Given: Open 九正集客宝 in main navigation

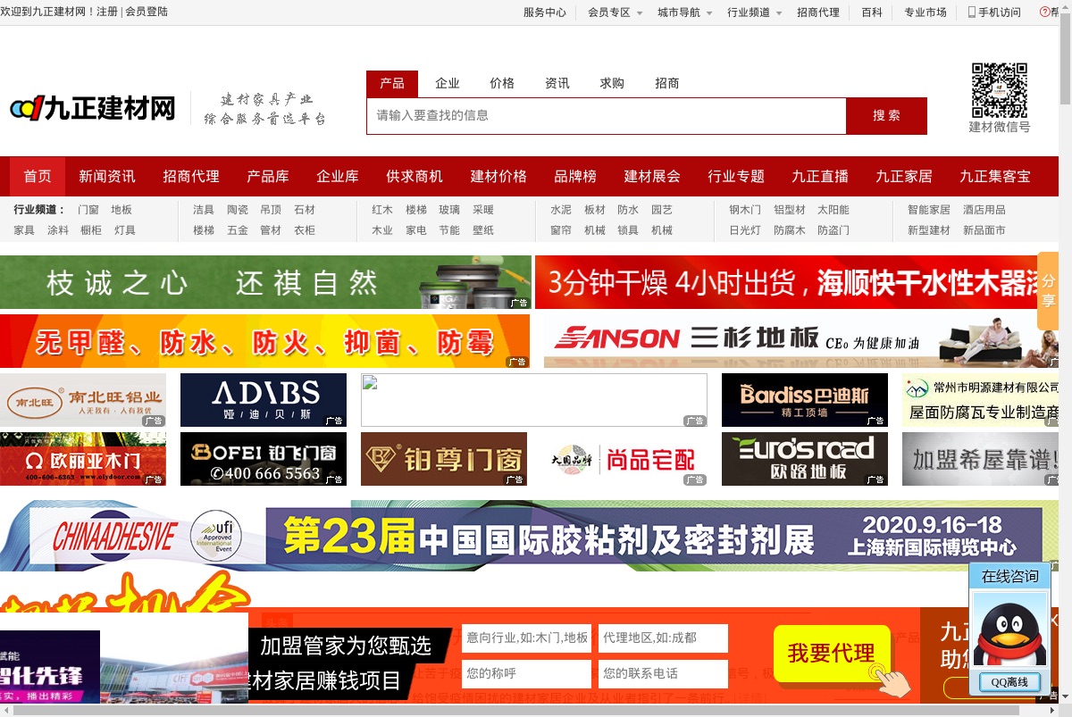Looking at the screenshot, I should (x=995, y=177).
